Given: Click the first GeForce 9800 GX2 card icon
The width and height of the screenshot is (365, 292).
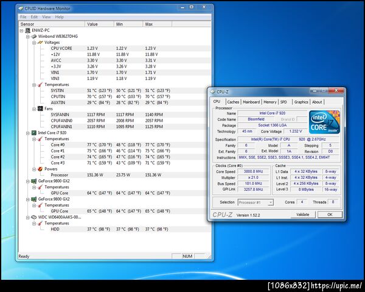Looking at the screenshot, I should (x=34, y=181).
